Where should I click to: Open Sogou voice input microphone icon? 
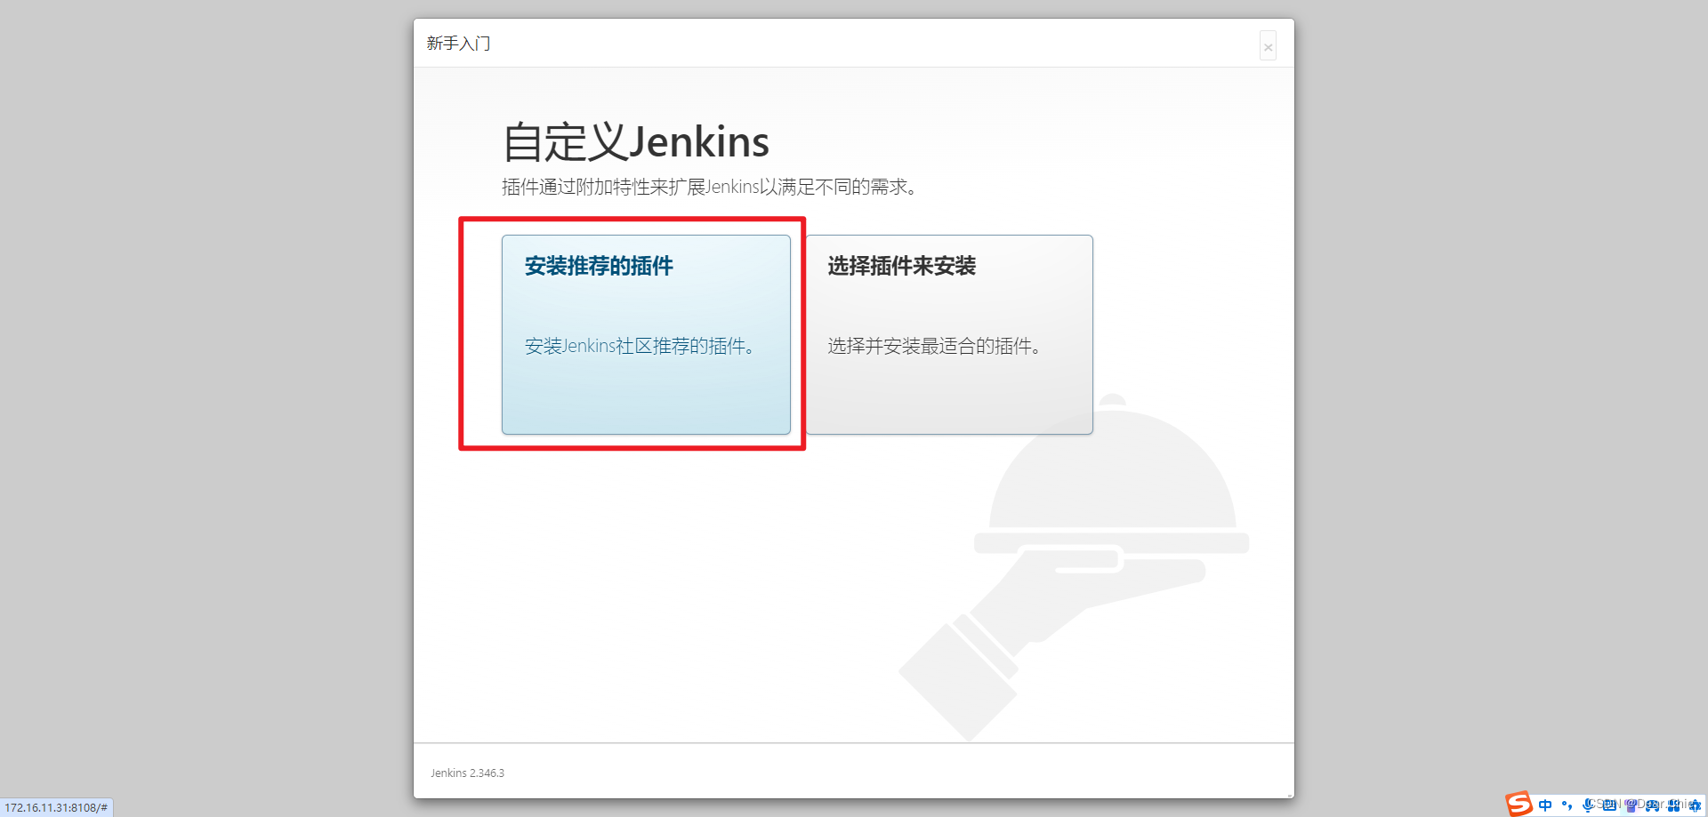click(x=1588, y=805)
